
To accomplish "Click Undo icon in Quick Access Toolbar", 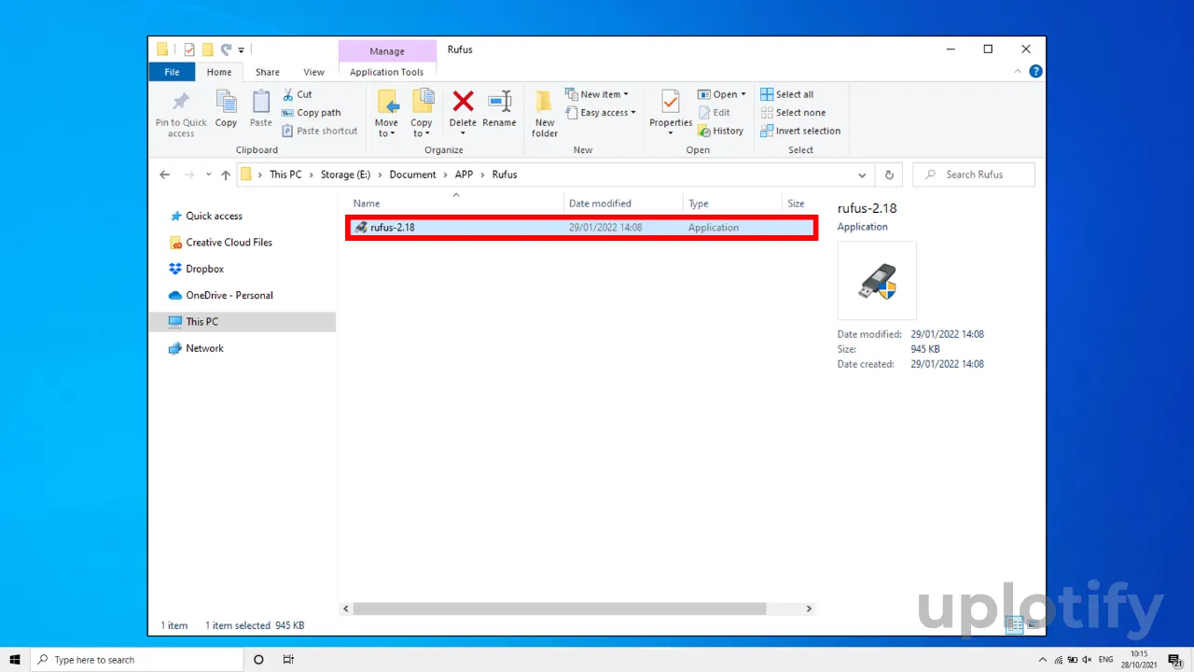I will [x=226, y=49].
